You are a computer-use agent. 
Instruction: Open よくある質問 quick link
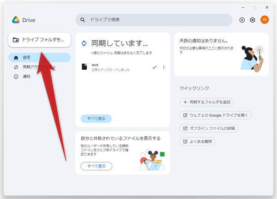coord(197,141)
